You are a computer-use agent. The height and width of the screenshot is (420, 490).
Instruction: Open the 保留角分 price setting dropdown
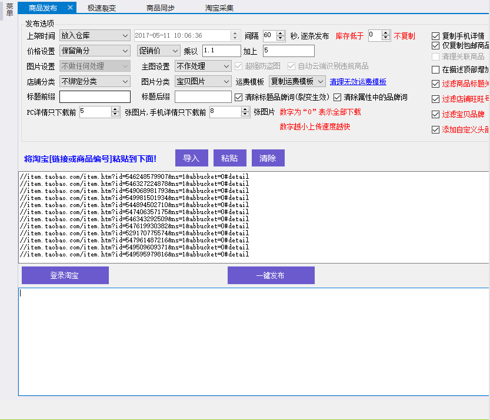tap(94, 51)
